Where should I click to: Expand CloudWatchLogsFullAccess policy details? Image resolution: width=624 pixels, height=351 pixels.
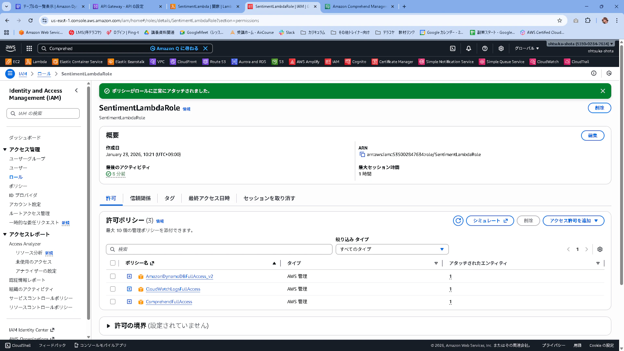click(x=129, y=289)
